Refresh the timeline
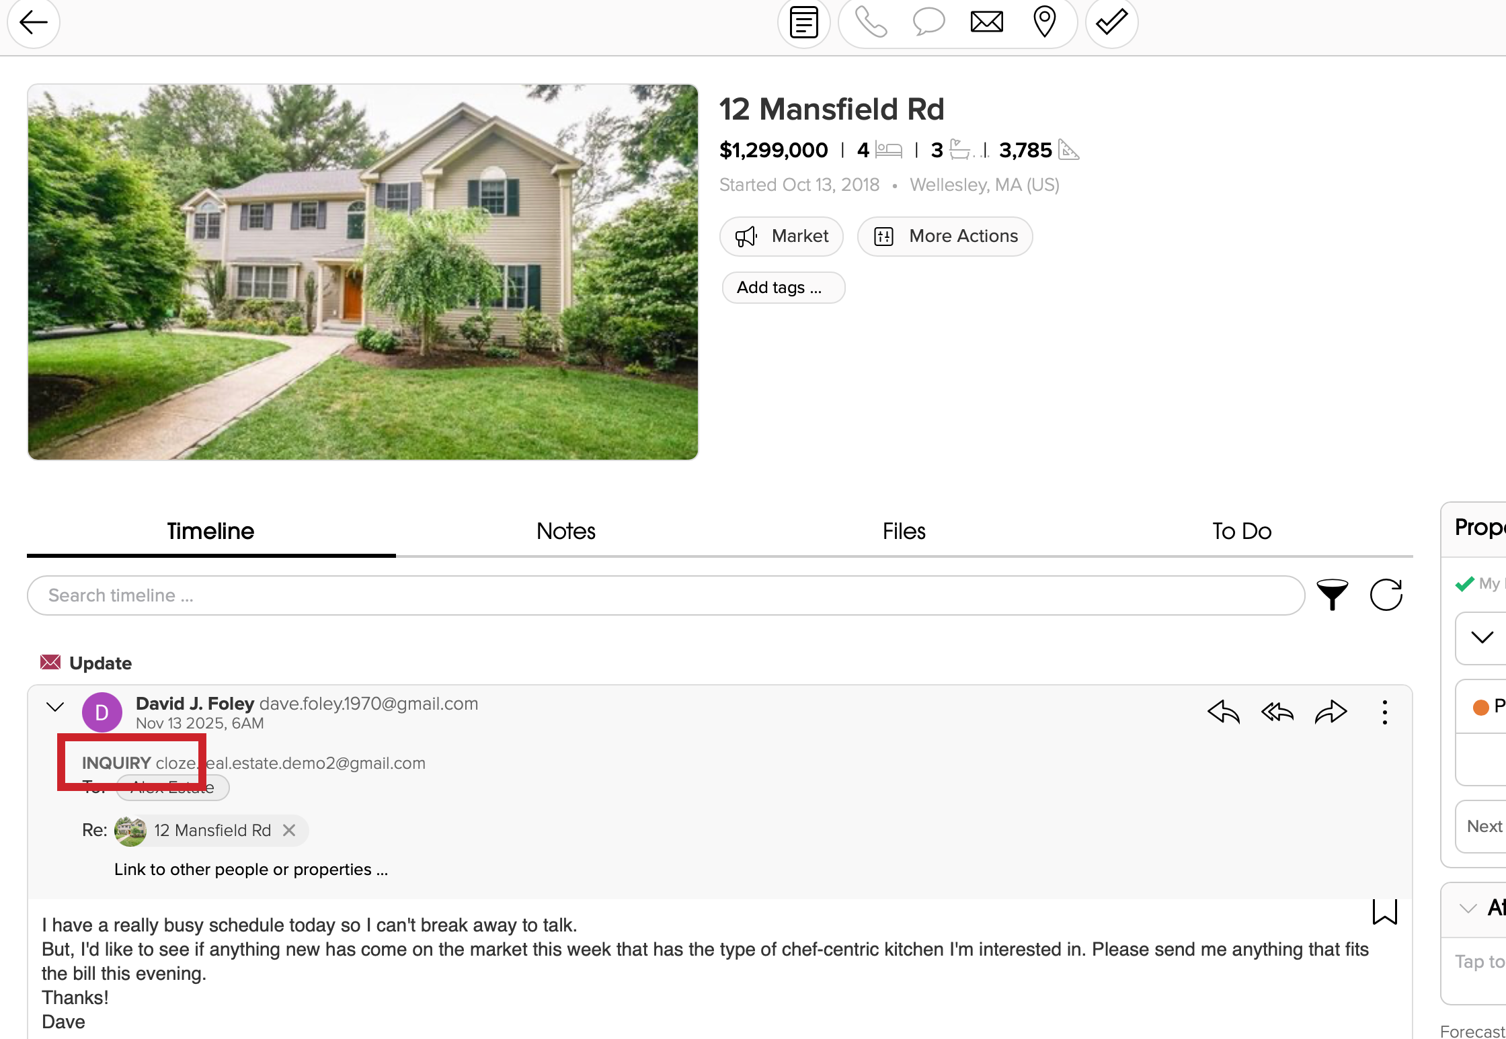 tap(1386, 595)
